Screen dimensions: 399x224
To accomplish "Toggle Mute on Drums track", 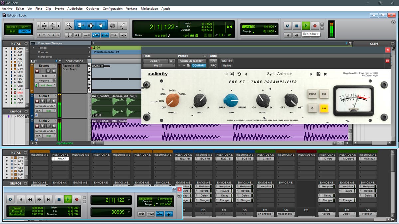I will (54, 71).
